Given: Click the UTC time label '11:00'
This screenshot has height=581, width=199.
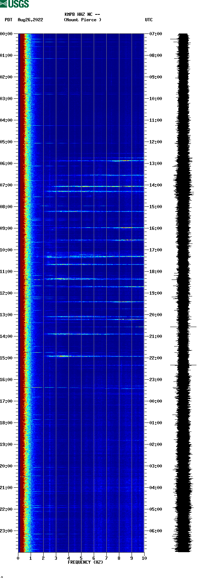Looking at the screenshot, I should pos(156,120).
